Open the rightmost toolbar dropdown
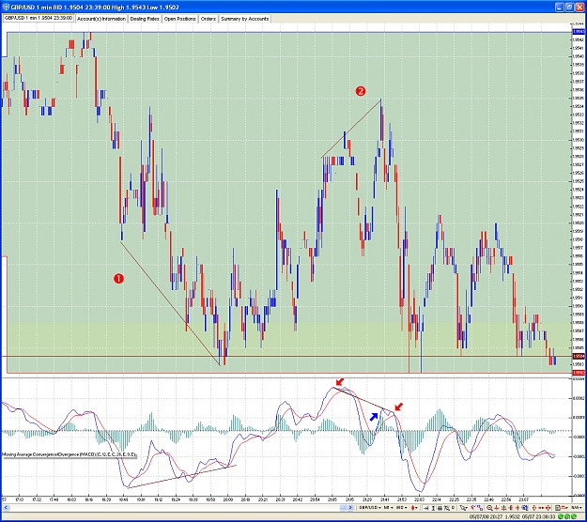The height and width of the screenshot is (522, 587). (577, 508)
